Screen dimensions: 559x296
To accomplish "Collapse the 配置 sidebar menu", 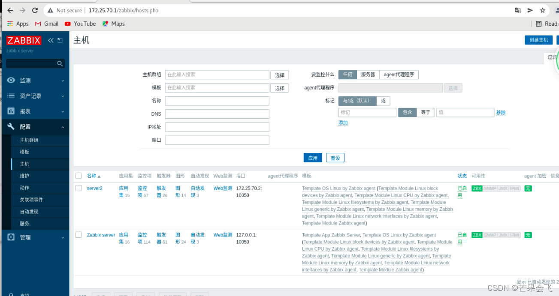I will (x=35, y=127).
